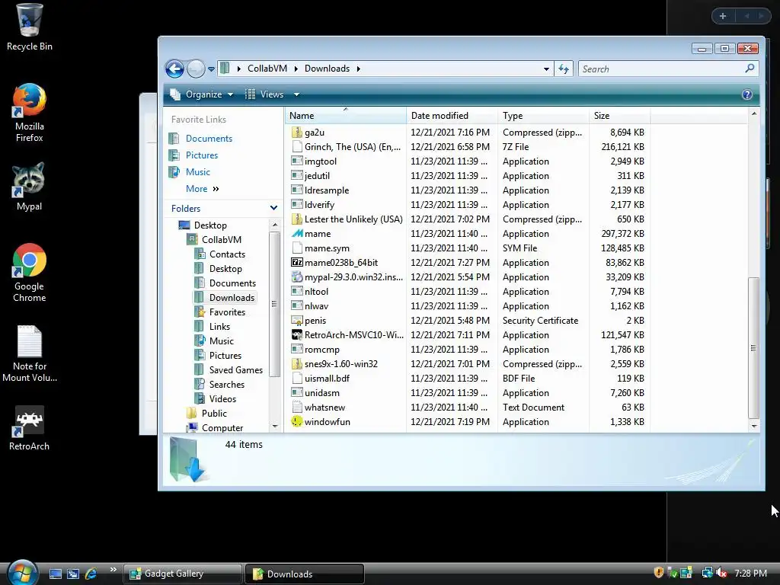Select Saved Games in folder tree

point(235,370)
